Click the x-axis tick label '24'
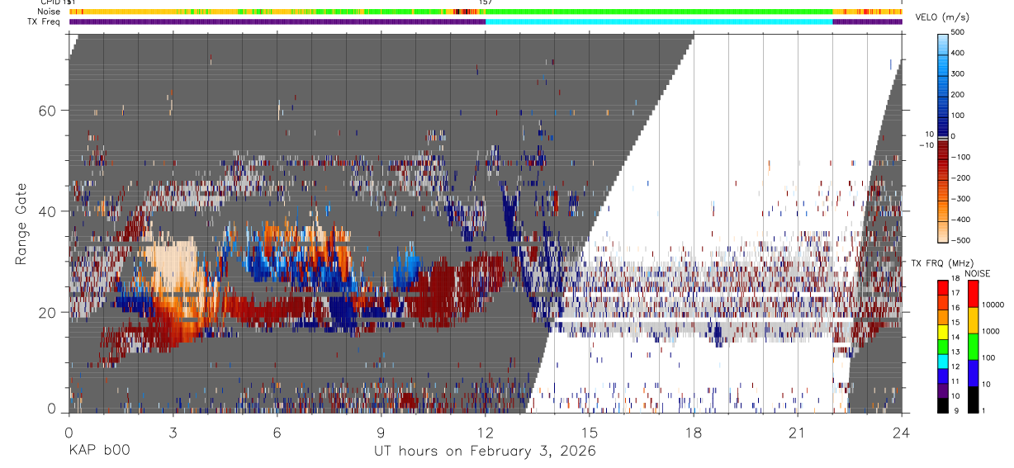This screenshot has height=468, width=1014. (902, 433)
